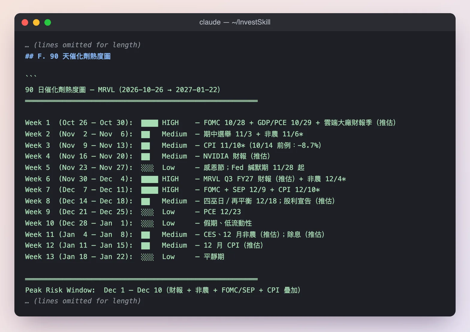This screenshot has width=470, height=332.
Task: Select '12 月 CPI (推估)' text in Week 12
Action: point(234,245)
